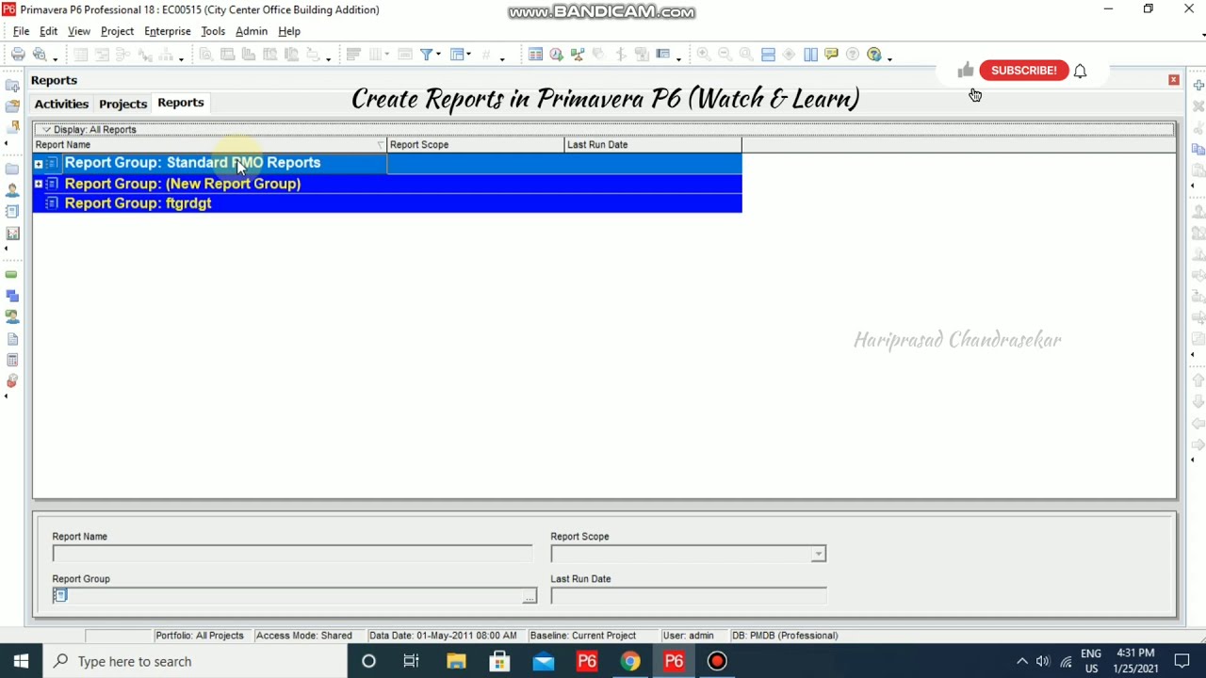Click the Level Resources toolbar icon

point(577,55)
